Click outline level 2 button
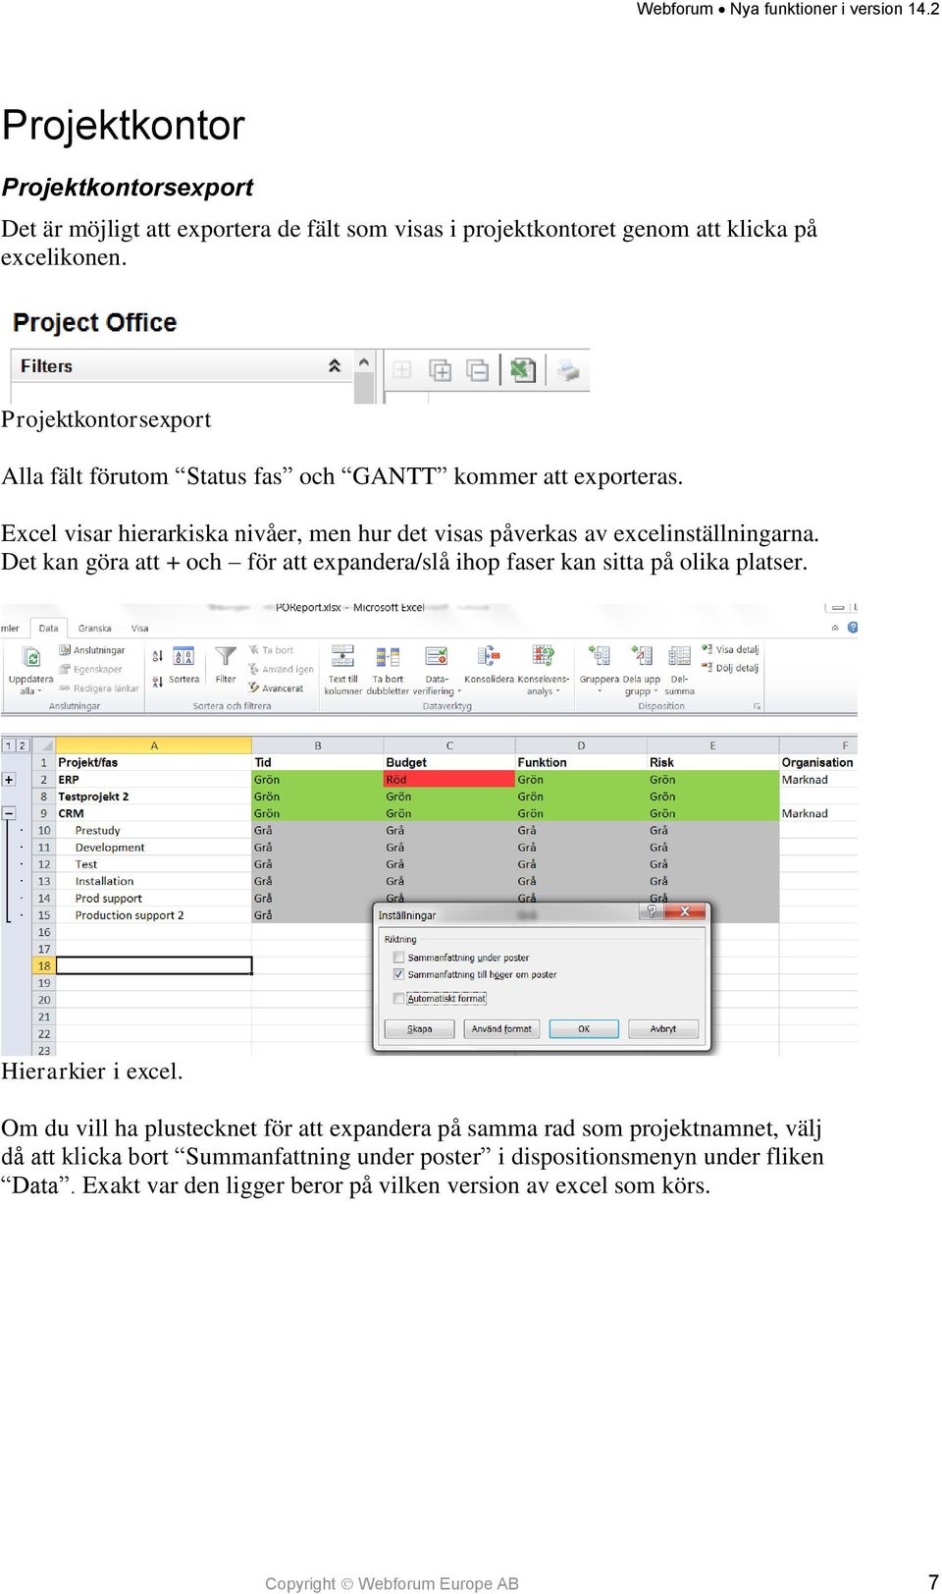Viewport: 942px width, 1594px height. [22, 745]
